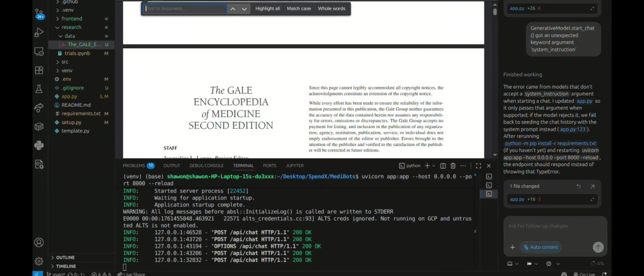The width and height of the screenshot is (644, 276).
Task: Open the fast-forward mode dropdown under chat
Action: click(532, 264)
